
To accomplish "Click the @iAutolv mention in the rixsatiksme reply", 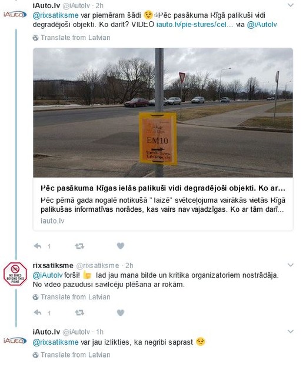I will pos(48,275).
